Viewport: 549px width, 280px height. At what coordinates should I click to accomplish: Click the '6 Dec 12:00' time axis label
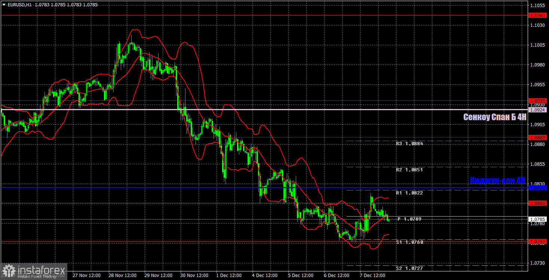[337, 276]
